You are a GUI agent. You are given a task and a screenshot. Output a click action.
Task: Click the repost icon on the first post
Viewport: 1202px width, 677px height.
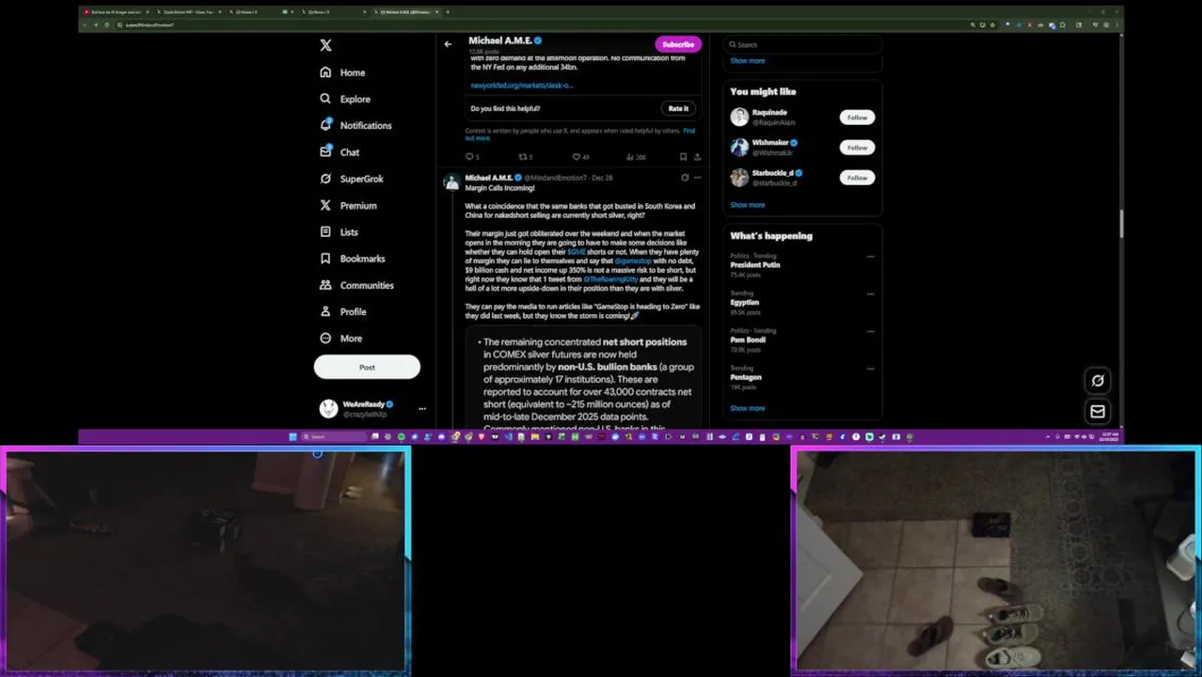pyautogui.click(x=525, y=157)
